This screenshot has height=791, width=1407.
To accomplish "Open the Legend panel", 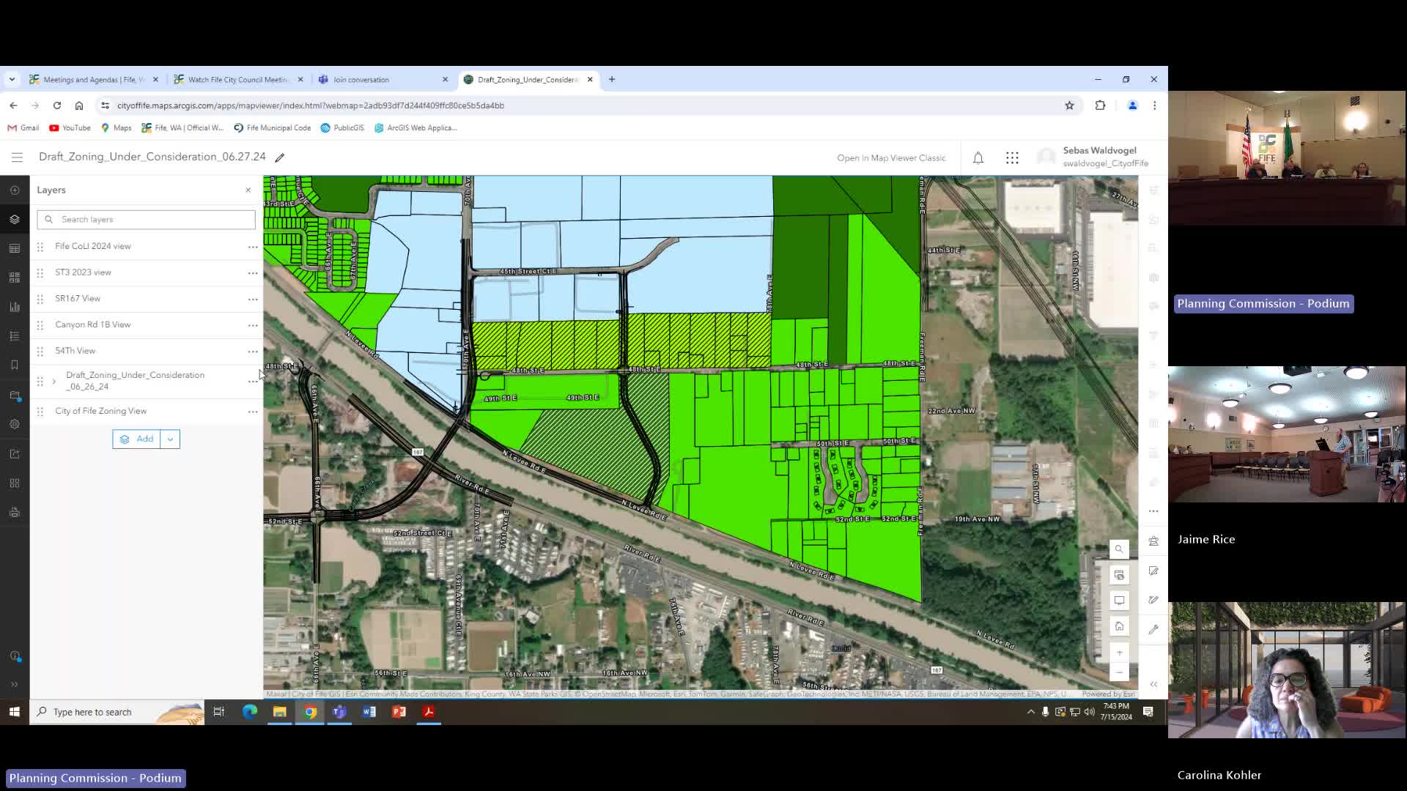I will [15, 335].
